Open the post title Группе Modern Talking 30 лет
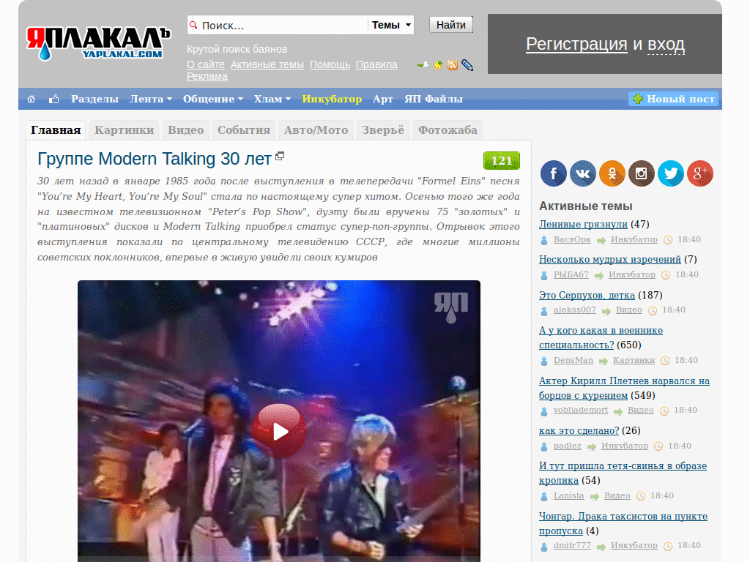This screenshot has width=750, height=562. click(x=154, y=159)
